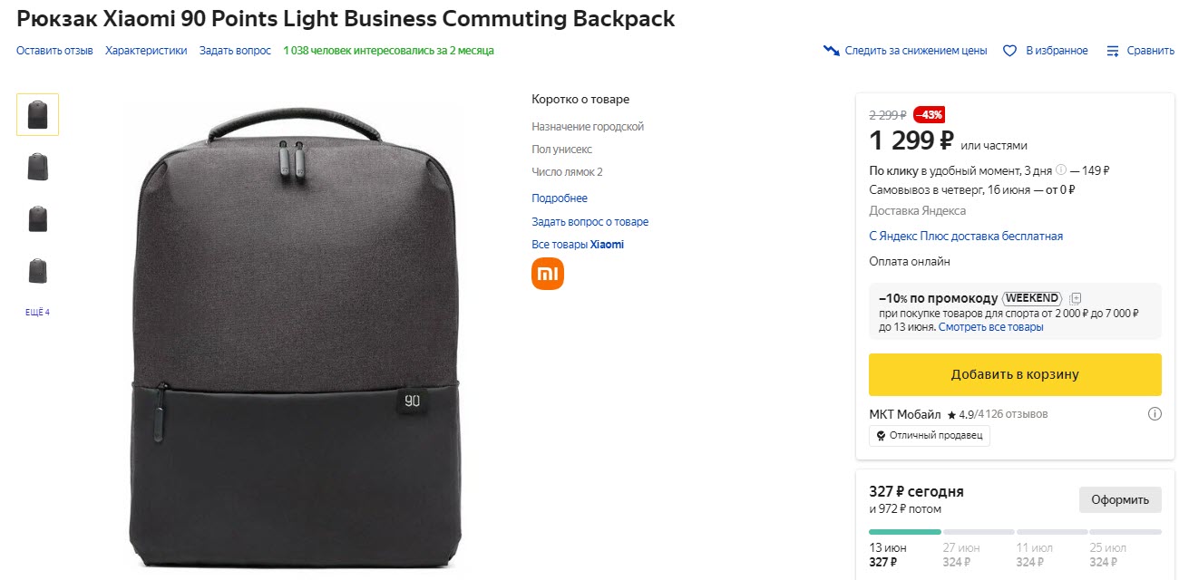Click the orange Xiaomi Mi logo
Image resolution: width=1179 pixels, height=580 pixels.
[548, 273]
